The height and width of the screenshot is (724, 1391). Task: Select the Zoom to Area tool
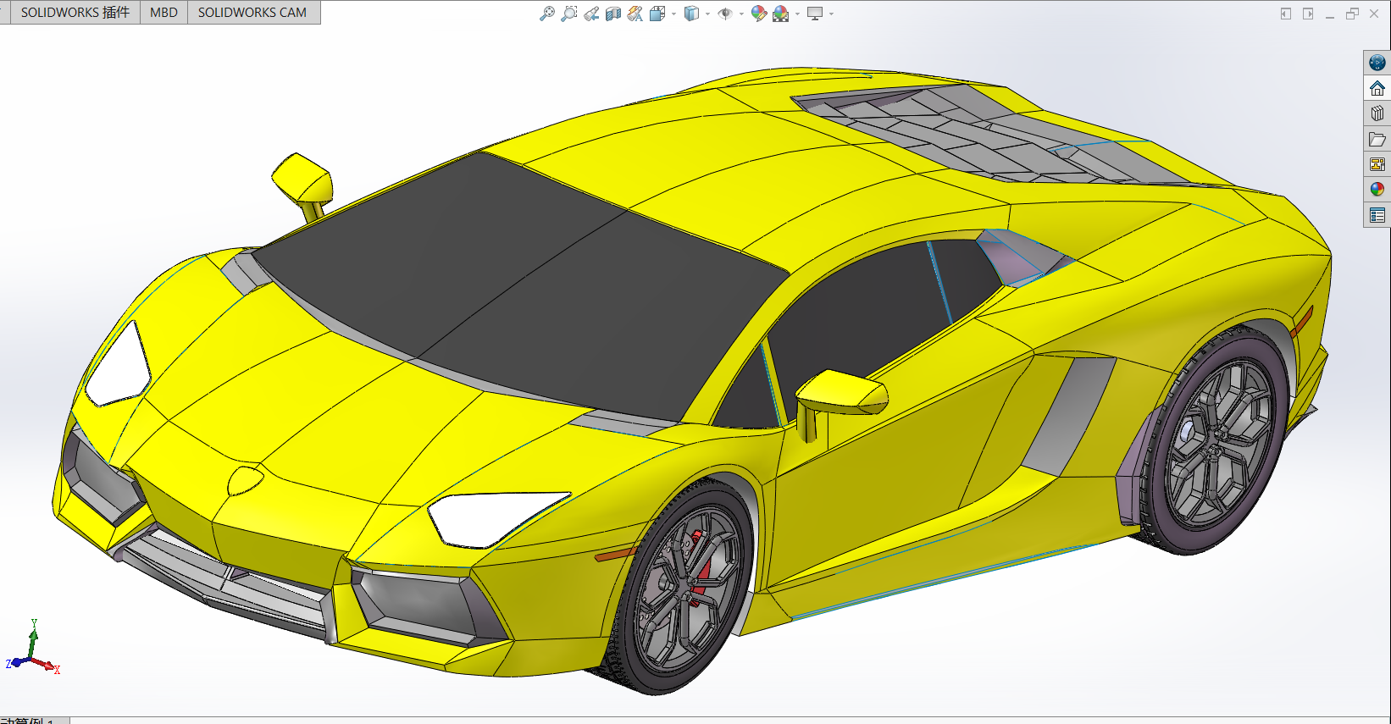pos(569,14)
